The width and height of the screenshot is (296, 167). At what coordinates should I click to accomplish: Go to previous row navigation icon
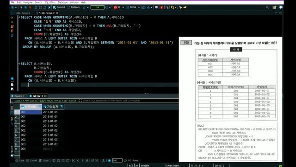(78, 161)
